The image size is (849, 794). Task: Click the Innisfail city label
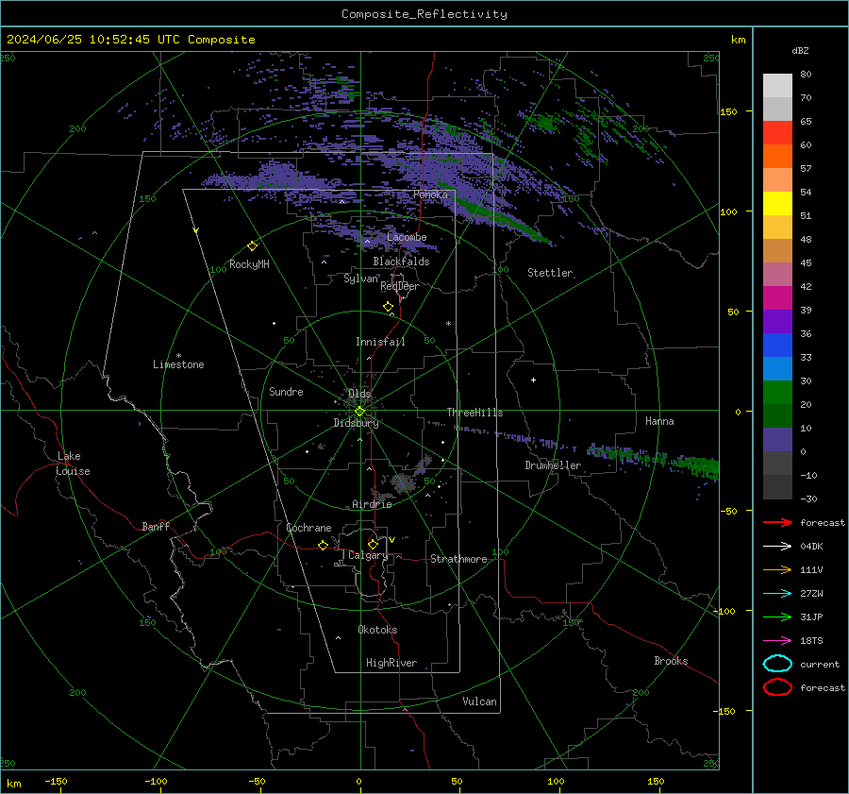(380, 342)
